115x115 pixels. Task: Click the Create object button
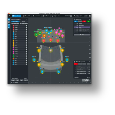(15, 24)
